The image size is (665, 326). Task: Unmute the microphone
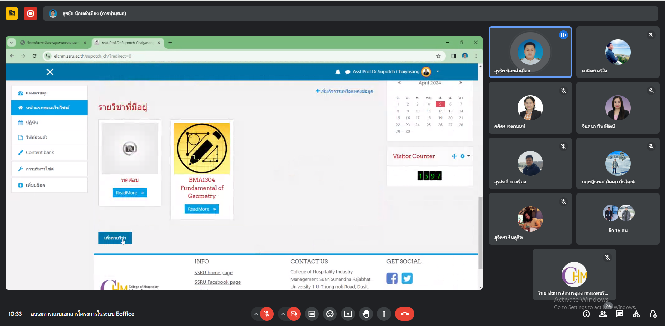point(267,314)
